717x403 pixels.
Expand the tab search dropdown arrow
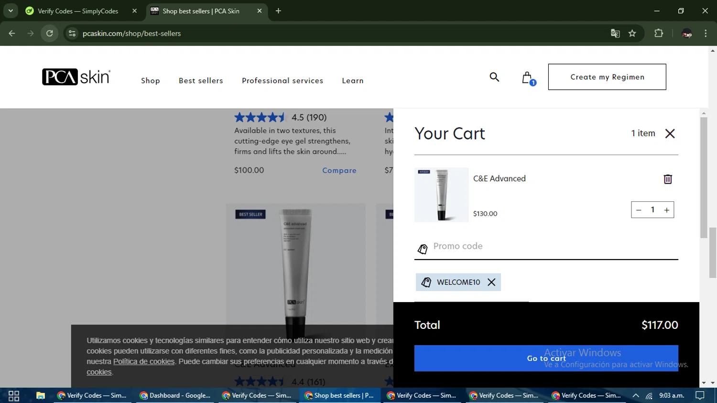11,11
